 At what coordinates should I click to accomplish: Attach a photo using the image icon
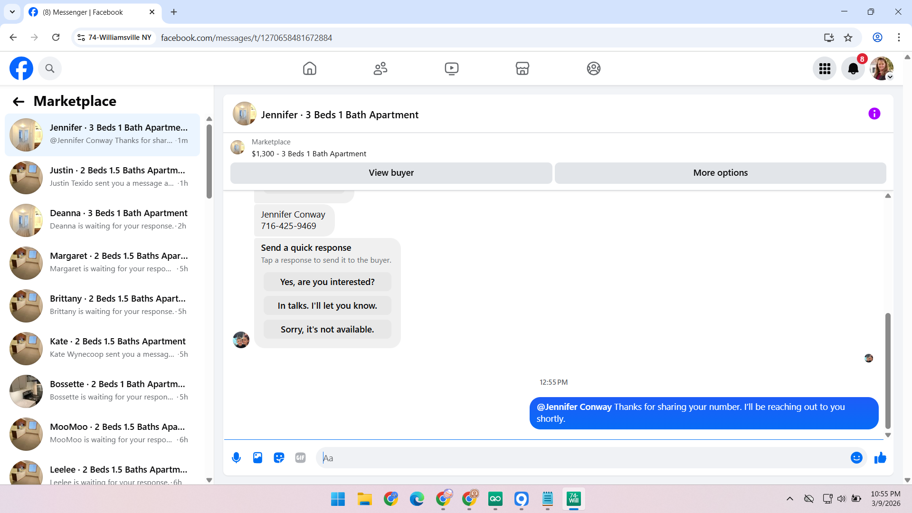coord(257,457)
